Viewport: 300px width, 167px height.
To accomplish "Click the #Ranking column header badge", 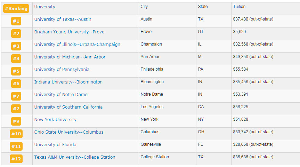I will point(16,8).
